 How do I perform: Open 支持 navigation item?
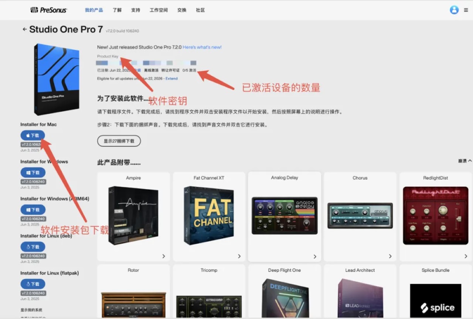tap(136, 10)
